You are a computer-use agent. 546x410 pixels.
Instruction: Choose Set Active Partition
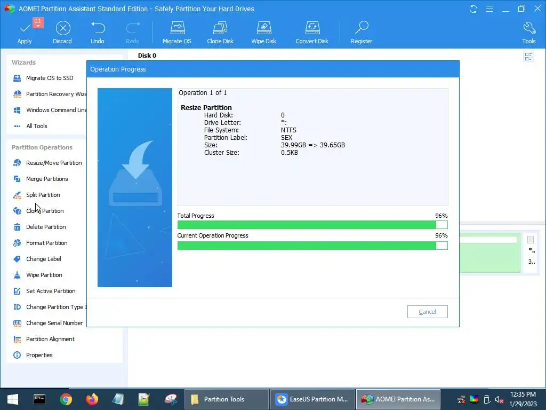[x=44, y=291]
